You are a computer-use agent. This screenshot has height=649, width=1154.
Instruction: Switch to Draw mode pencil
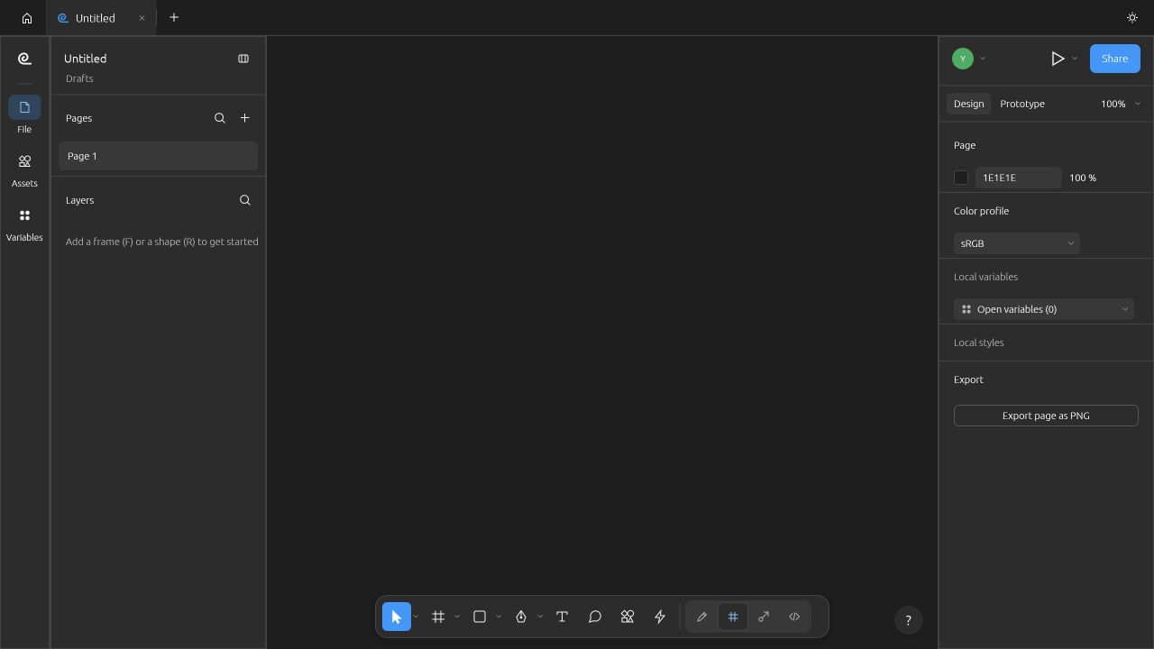[x=701, y=617]
